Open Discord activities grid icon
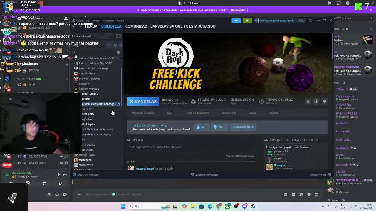 click(44, 183)
